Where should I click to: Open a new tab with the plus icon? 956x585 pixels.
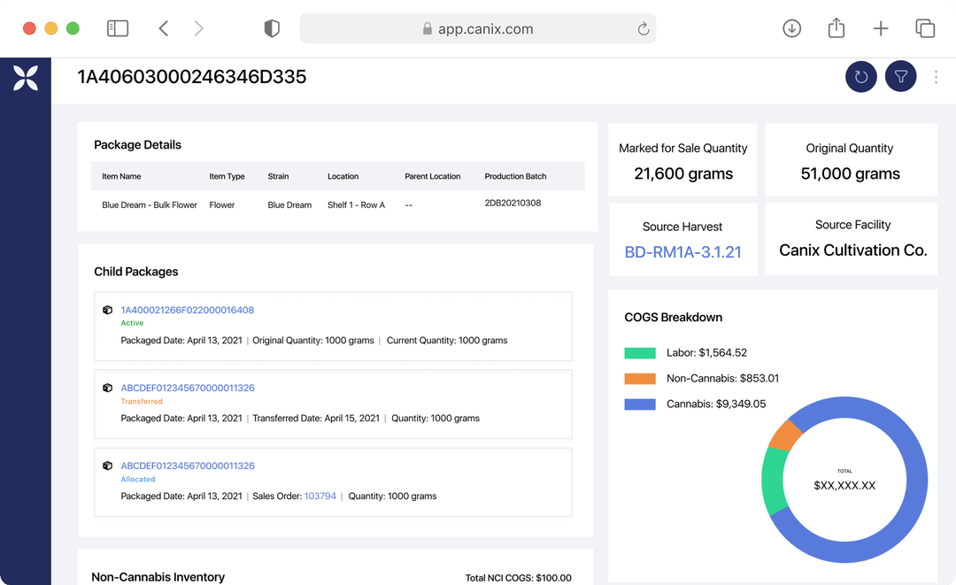(881, 27)
